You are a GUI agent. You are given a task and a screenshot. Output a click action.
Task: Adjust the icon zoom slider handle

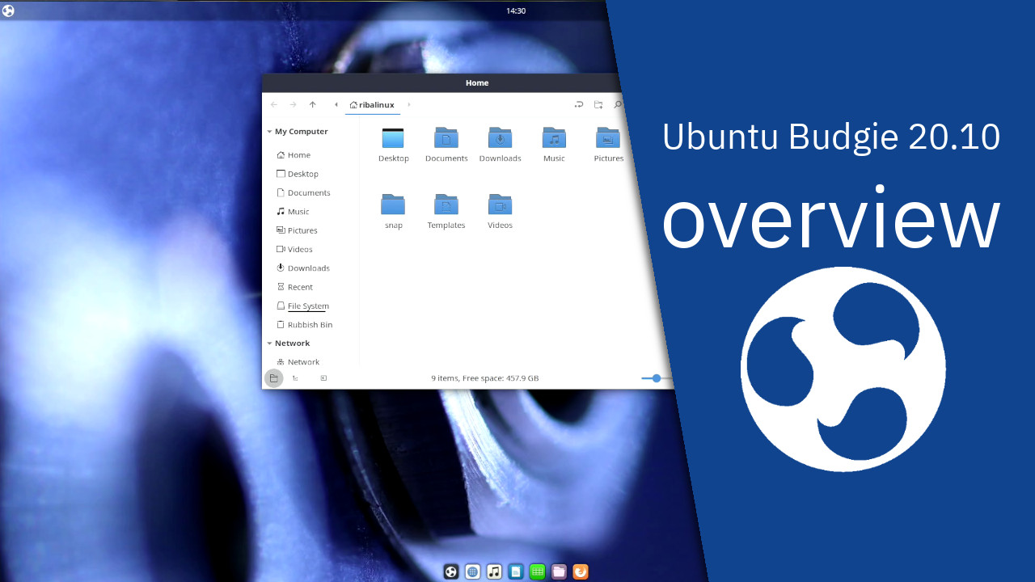657,378
